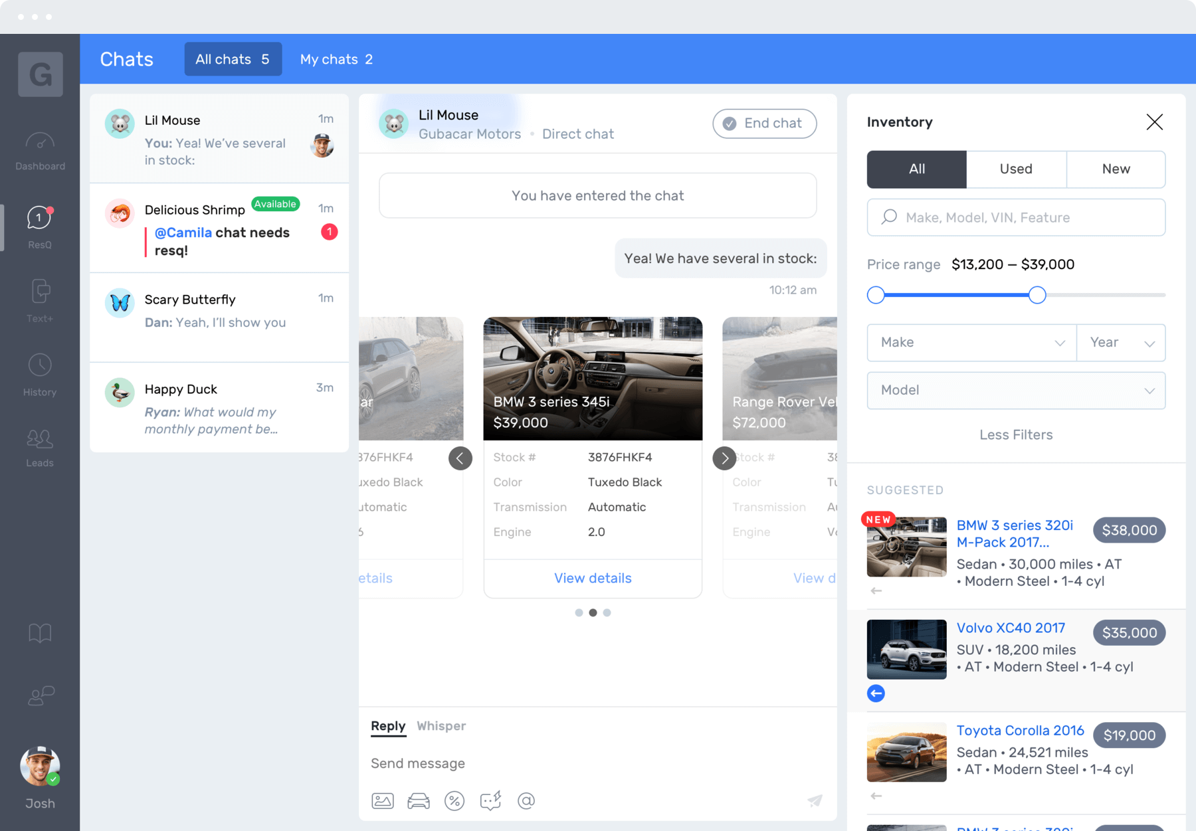Send Volvo XC40 with blue arrow icon

pyautogui.click(x=876, y=693)
